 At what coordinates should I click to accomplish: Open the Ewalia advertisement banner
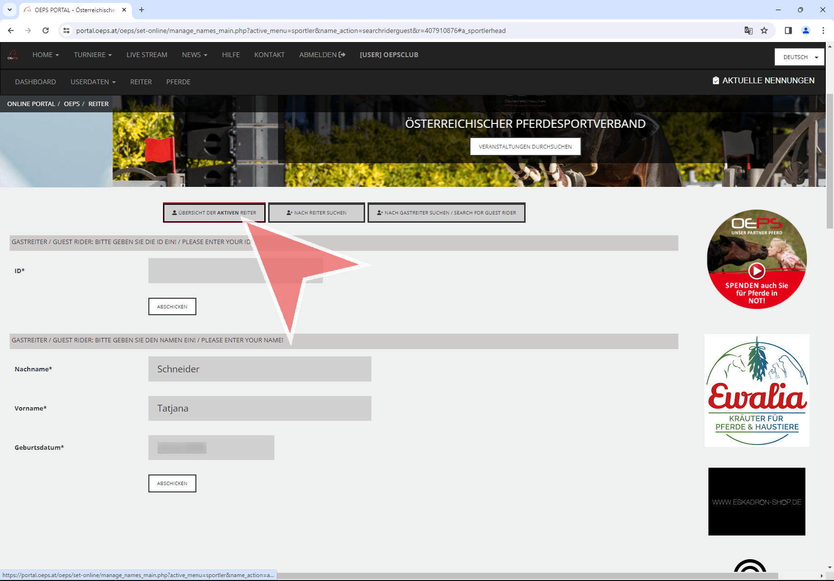(x=756, y=390)
